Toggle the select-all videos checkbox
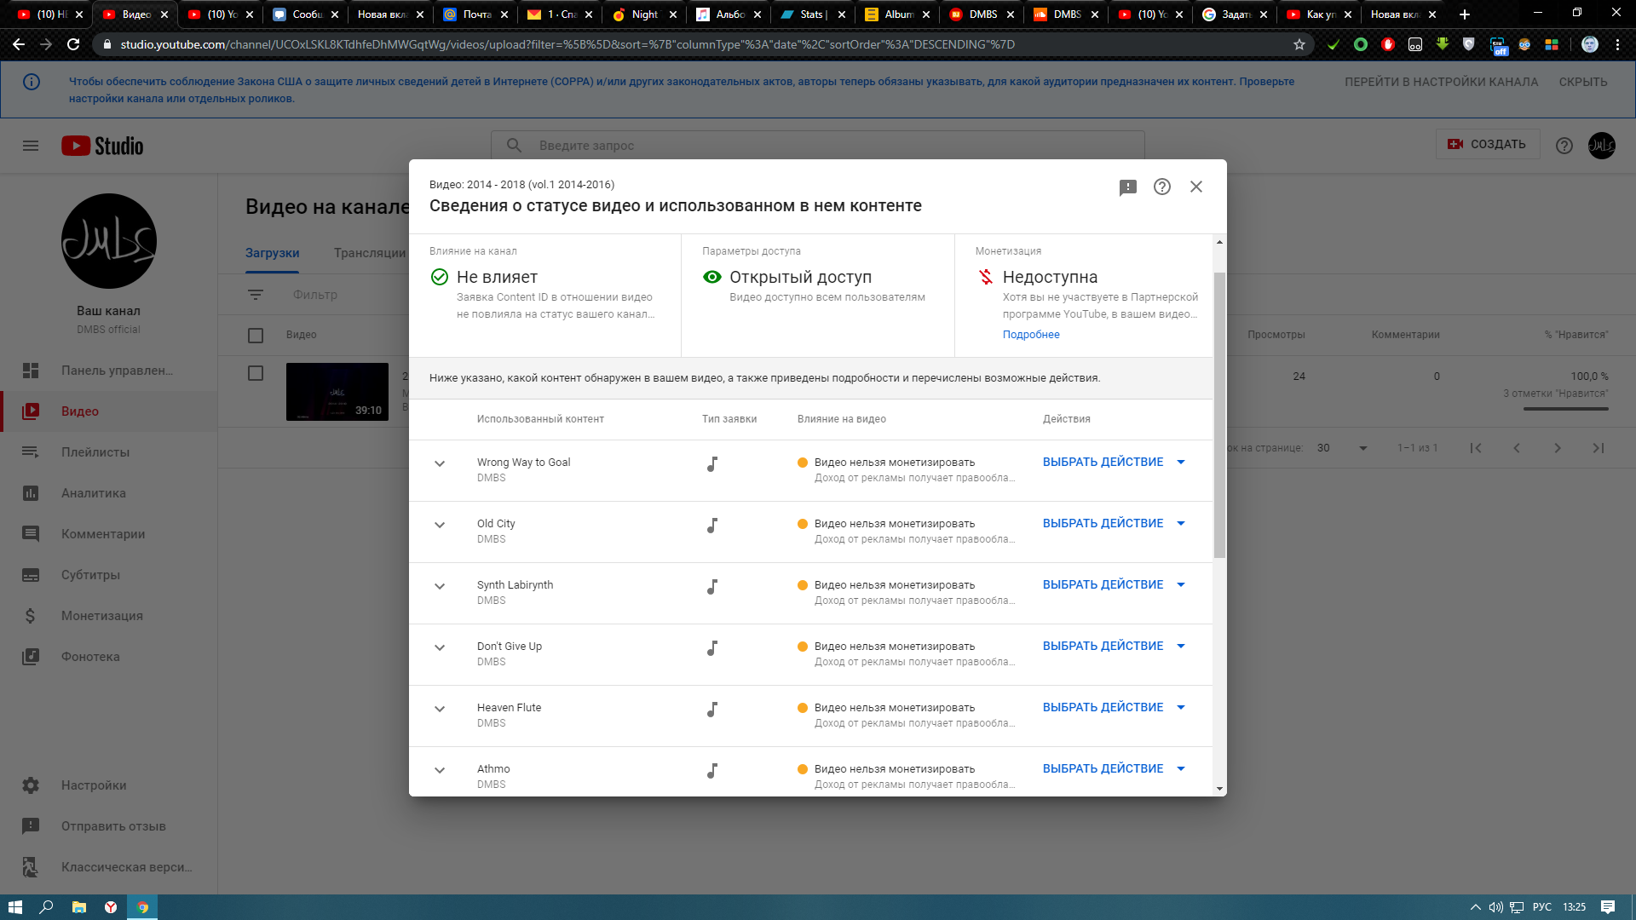This screenshot has width=1636, height=920. [256, 336]
